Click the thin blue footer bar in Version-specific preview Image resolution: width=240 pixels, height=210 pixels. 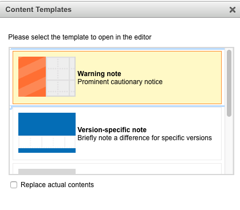[x=47, y=150]
